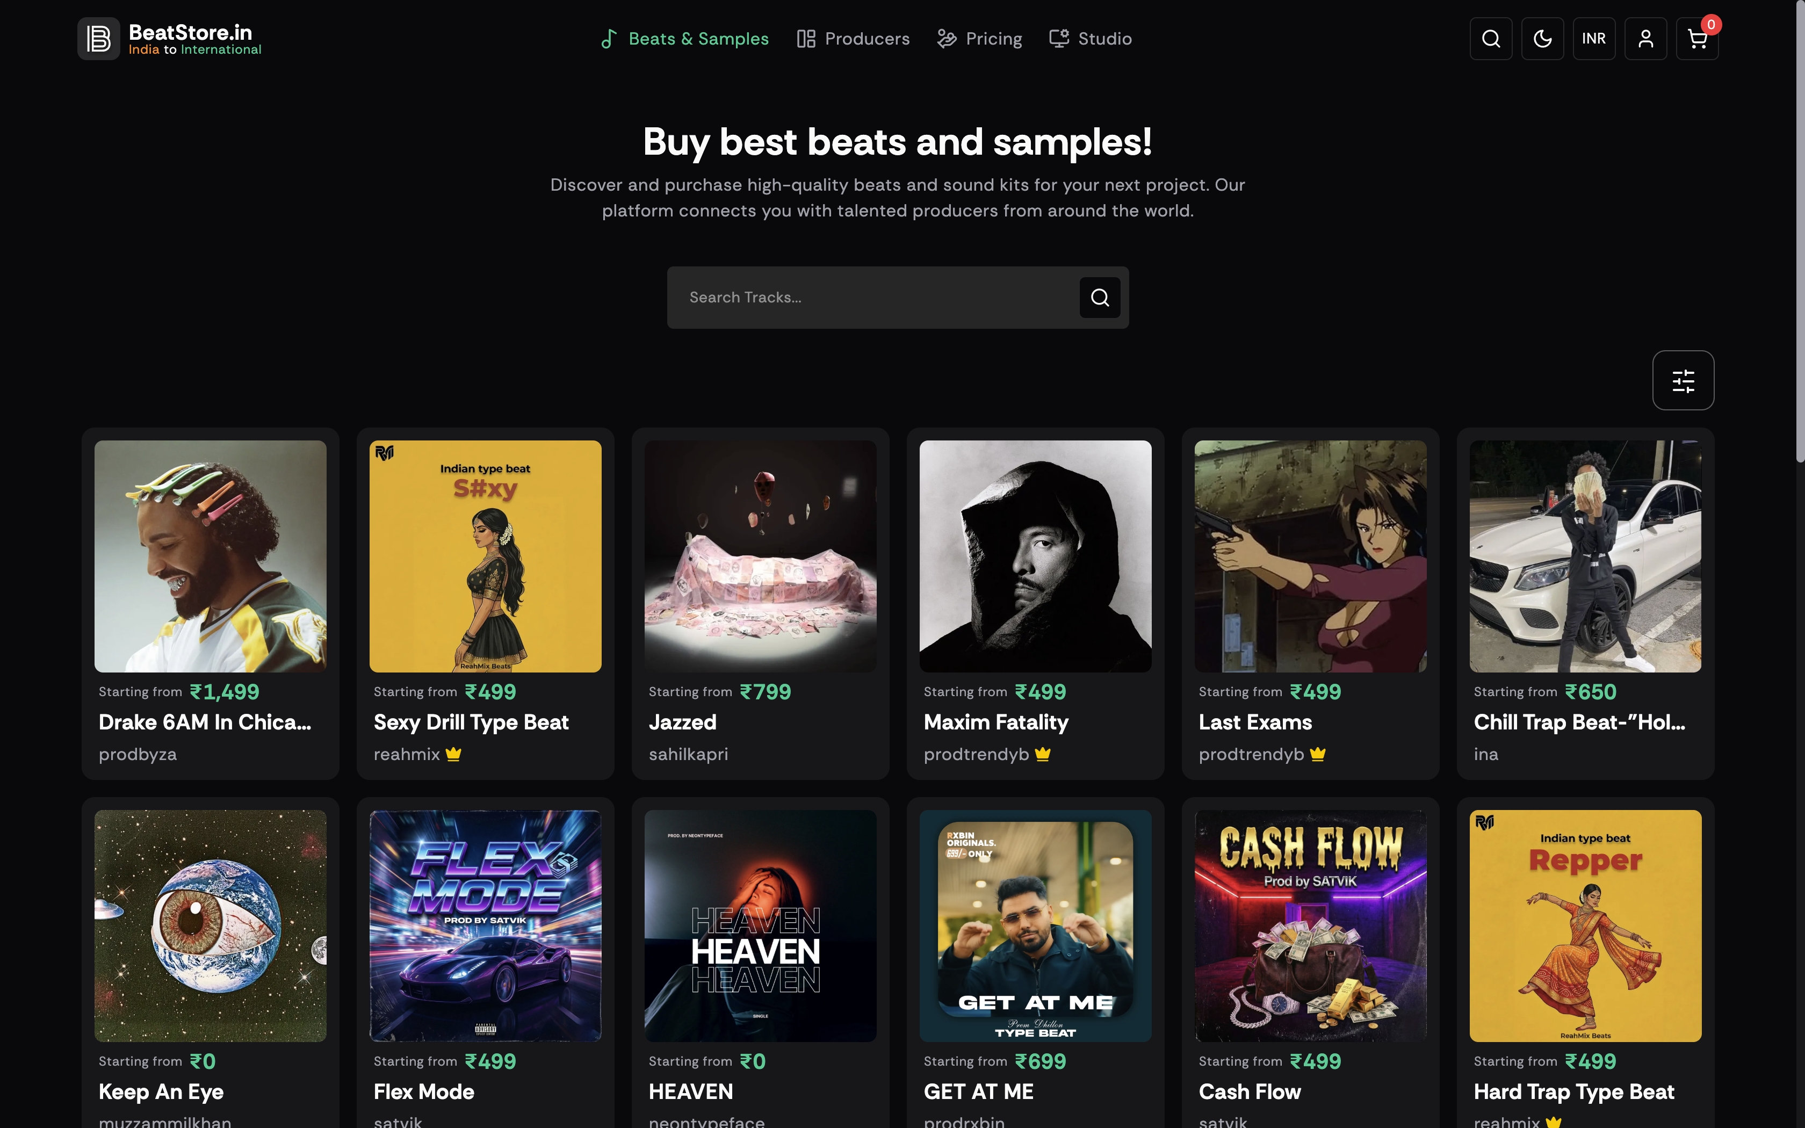Image resolution: width=1805 pixels, height=1128 pixels.
Task: Open the Drake 6AM In Chica... cover thumbnail
Action: click(x=211, y=556)
